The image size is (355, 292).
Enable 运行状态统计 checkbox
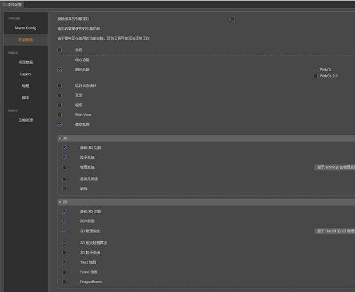[59, 85]
